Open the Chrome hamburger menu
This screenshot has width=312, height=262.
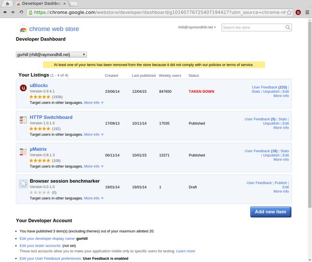(307, 13)
